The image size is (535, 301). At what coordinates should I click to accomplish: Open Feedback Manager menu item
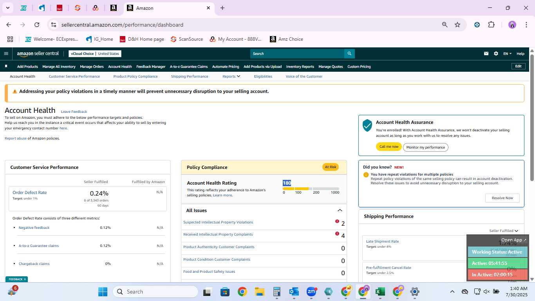[151, 67]
